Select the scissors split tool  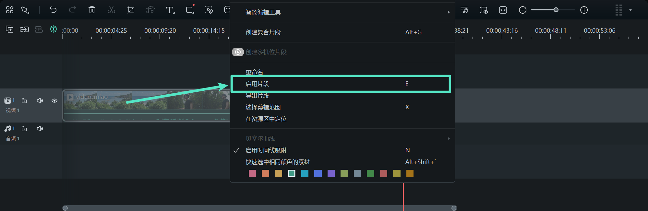click(111, 10)
